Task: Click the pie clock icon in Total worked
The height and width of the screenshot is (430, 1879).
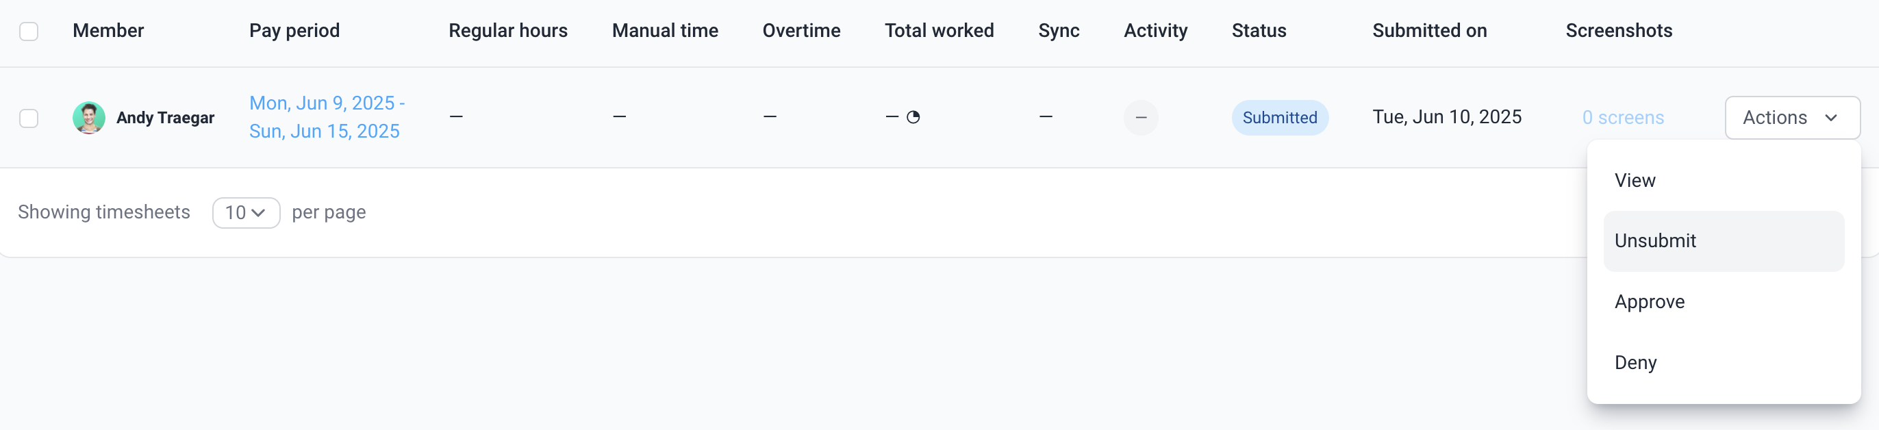Action: pos(913,117)
